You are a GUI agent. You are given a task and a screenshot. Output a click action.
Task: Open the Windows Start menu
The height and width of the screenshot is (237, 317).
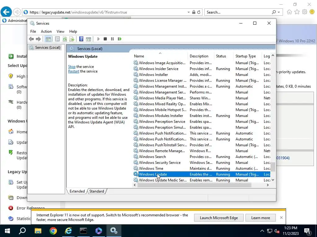point(7,231)
